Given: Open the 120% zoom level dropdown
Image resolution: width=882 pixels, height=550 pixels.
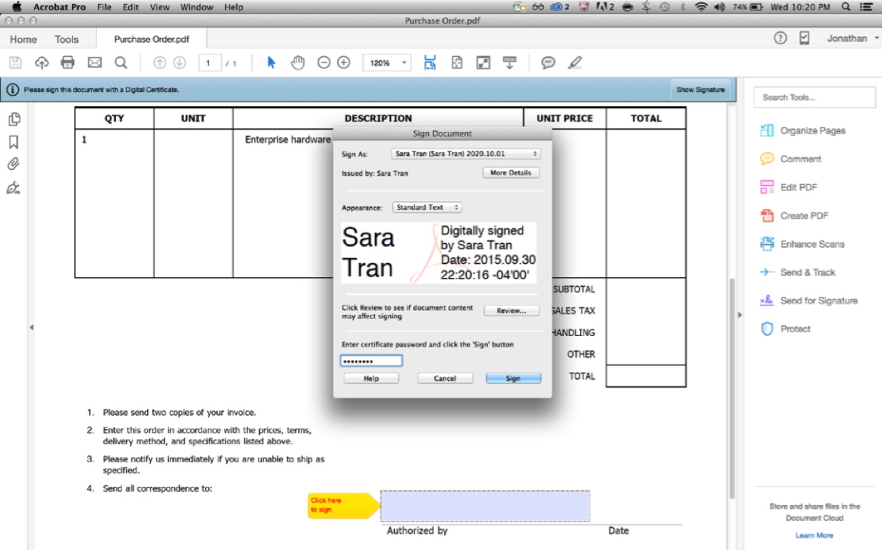Looking at the screenshot, I should tap(387, 63).
